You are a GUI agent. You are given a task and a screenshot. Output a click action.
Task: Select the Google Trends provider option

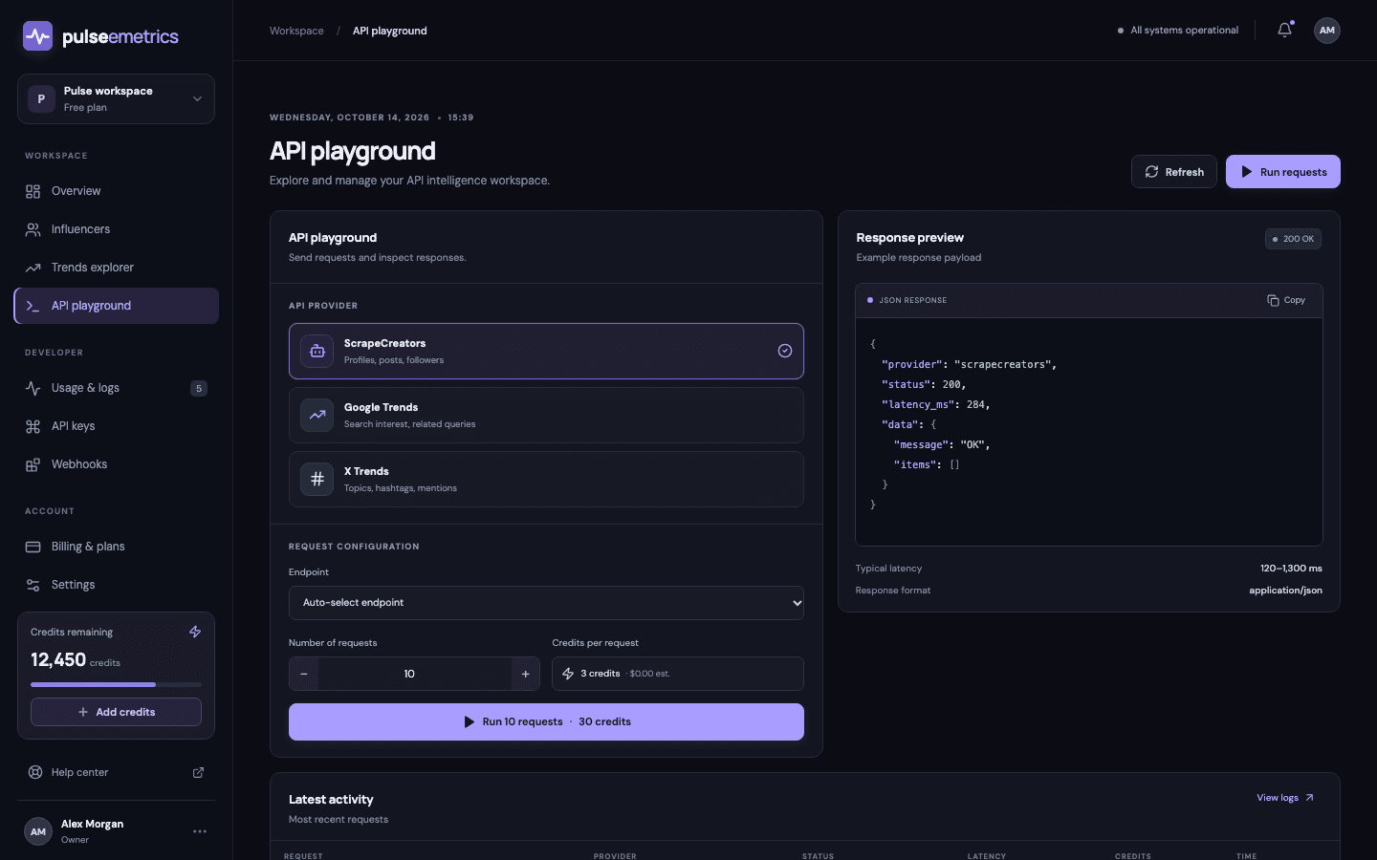[546, 415]
